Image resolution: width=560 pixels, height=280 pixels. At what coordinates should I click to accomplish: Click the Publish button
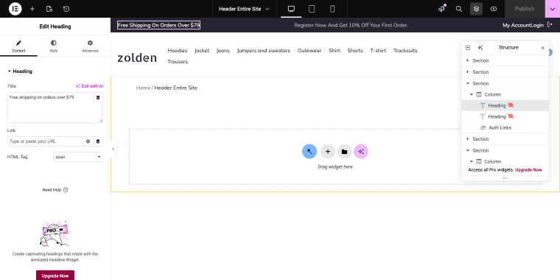pyautogui.click(x=525, y=9)
